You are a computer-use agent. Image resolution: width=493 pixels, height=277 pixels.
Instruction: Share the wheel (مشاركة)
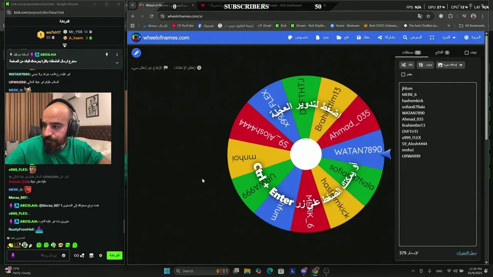click(x=386, y=37)
